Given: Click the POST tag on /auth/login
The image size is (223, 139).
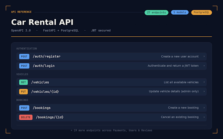Looking at the screenshot, I should coord(24,66).
